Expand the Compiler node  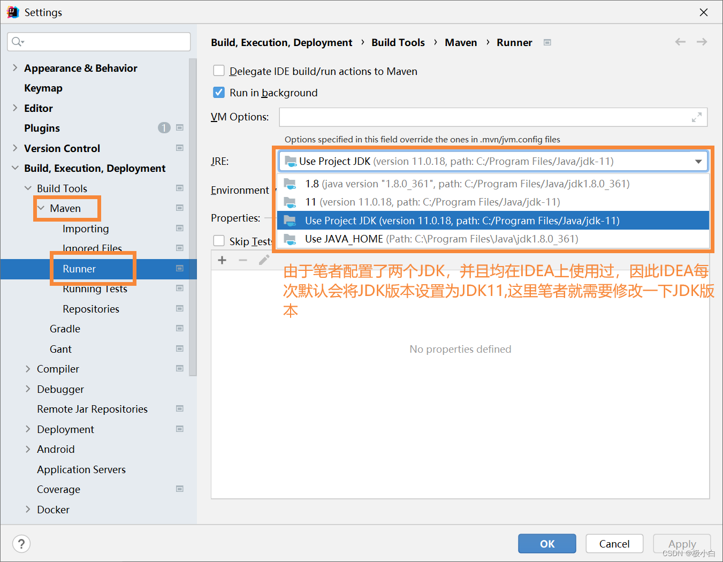[28, 369]
